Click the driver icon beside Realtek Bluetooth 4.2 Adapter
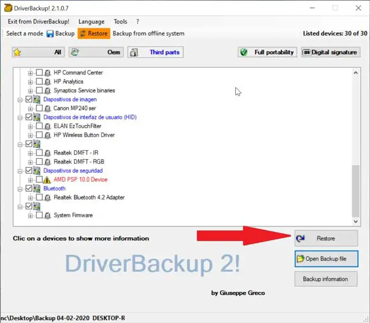The height and width of the screenshot is (323, 370). 48,198
